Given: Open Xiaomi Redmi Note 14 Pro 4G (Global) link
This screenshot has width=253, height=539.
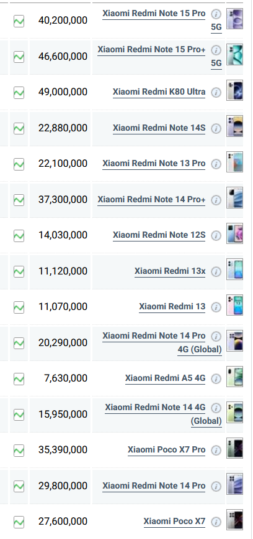Looking at the screenshot, I should [162, 342].
